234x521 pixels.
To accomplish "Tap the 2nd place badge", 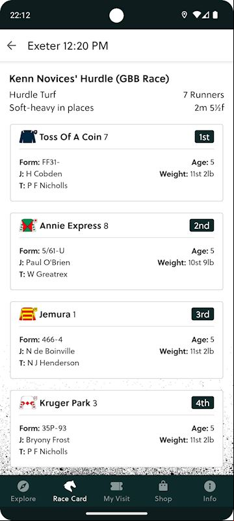I will pos(202,226).
